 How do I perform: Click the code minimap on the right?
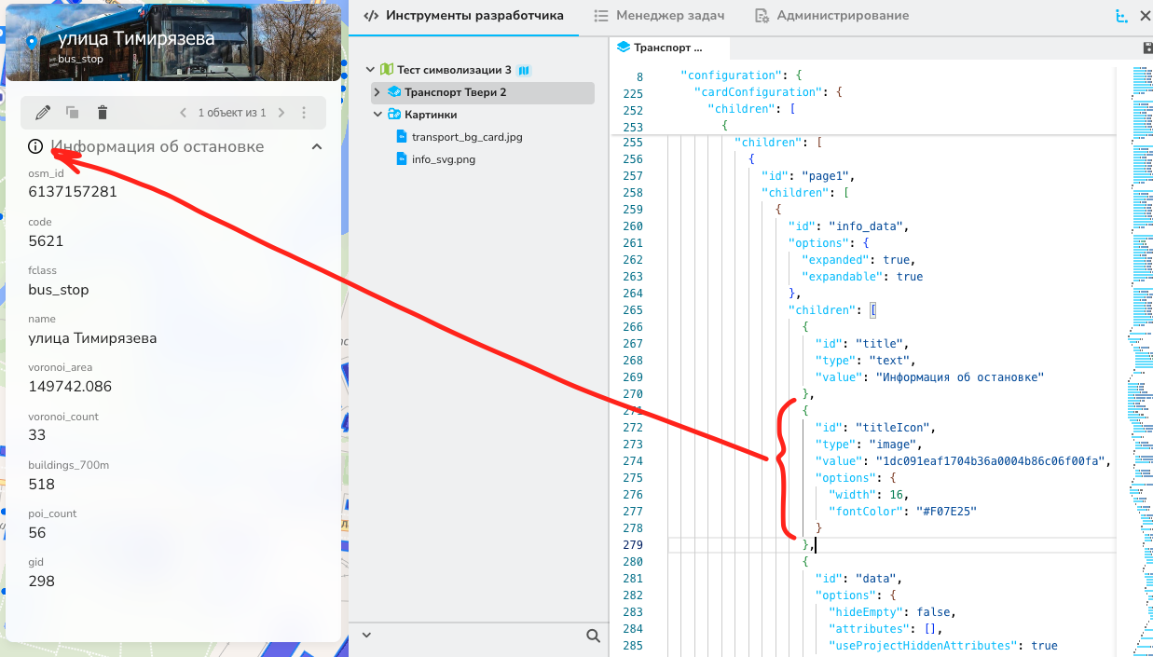point(1141,359)
